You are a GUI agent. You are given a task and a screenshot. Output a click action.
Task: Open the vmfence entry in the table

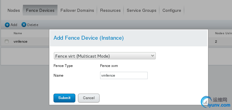pos(21,42)
